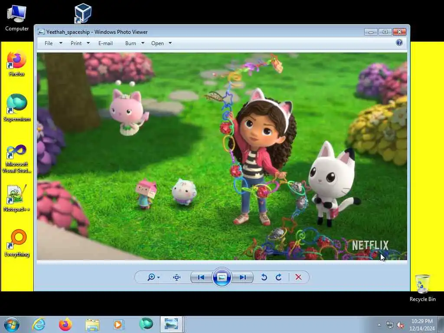444x333 pixels.
Task: Open Windows Media Player from the taskbar
Action: [x=119, y=324]
